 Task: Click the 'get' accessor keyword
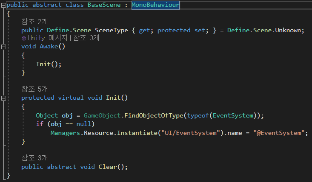pyautogui.click(x=144, y=31)
